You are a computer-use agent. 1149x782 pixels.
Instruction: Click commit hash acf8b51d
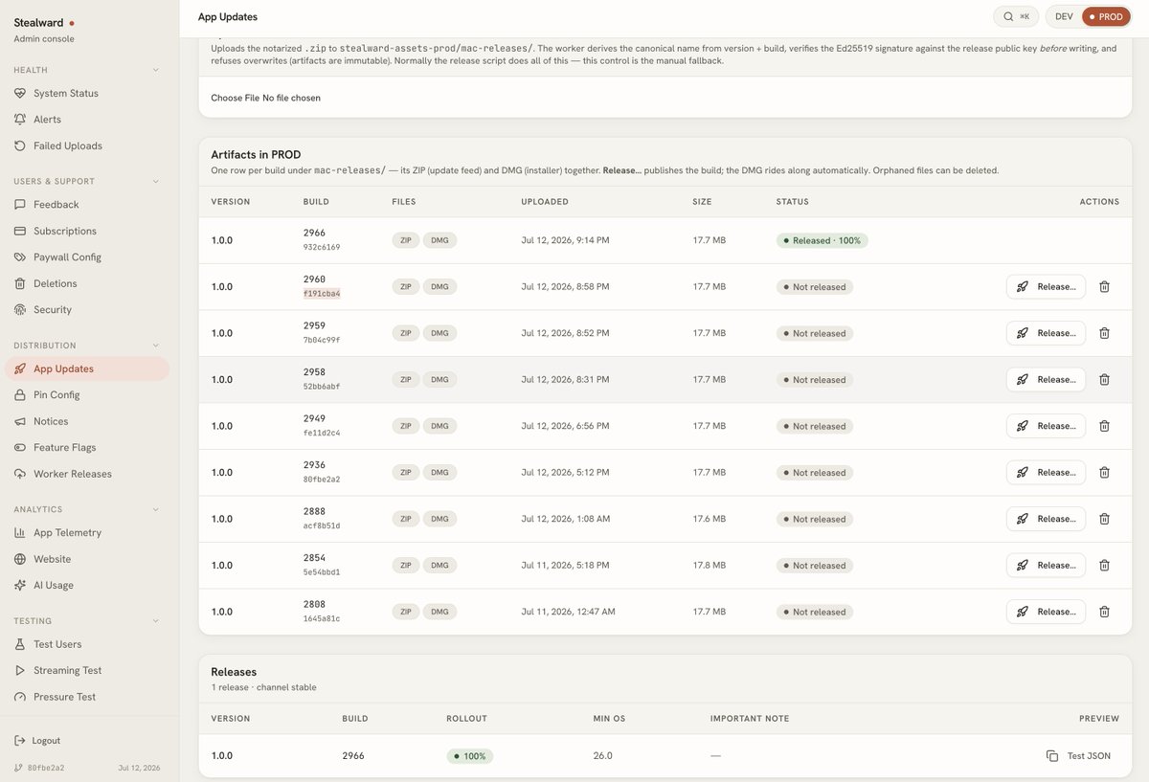point(322,525)
